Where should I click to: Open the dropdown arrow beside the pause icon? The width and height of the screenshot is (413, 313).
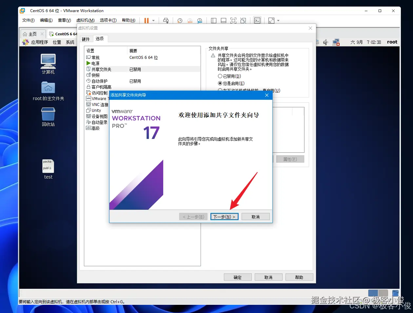click(153, 21)
